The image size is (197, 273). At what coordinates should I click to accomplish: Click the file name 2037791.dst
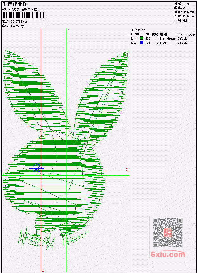[19, 22]
